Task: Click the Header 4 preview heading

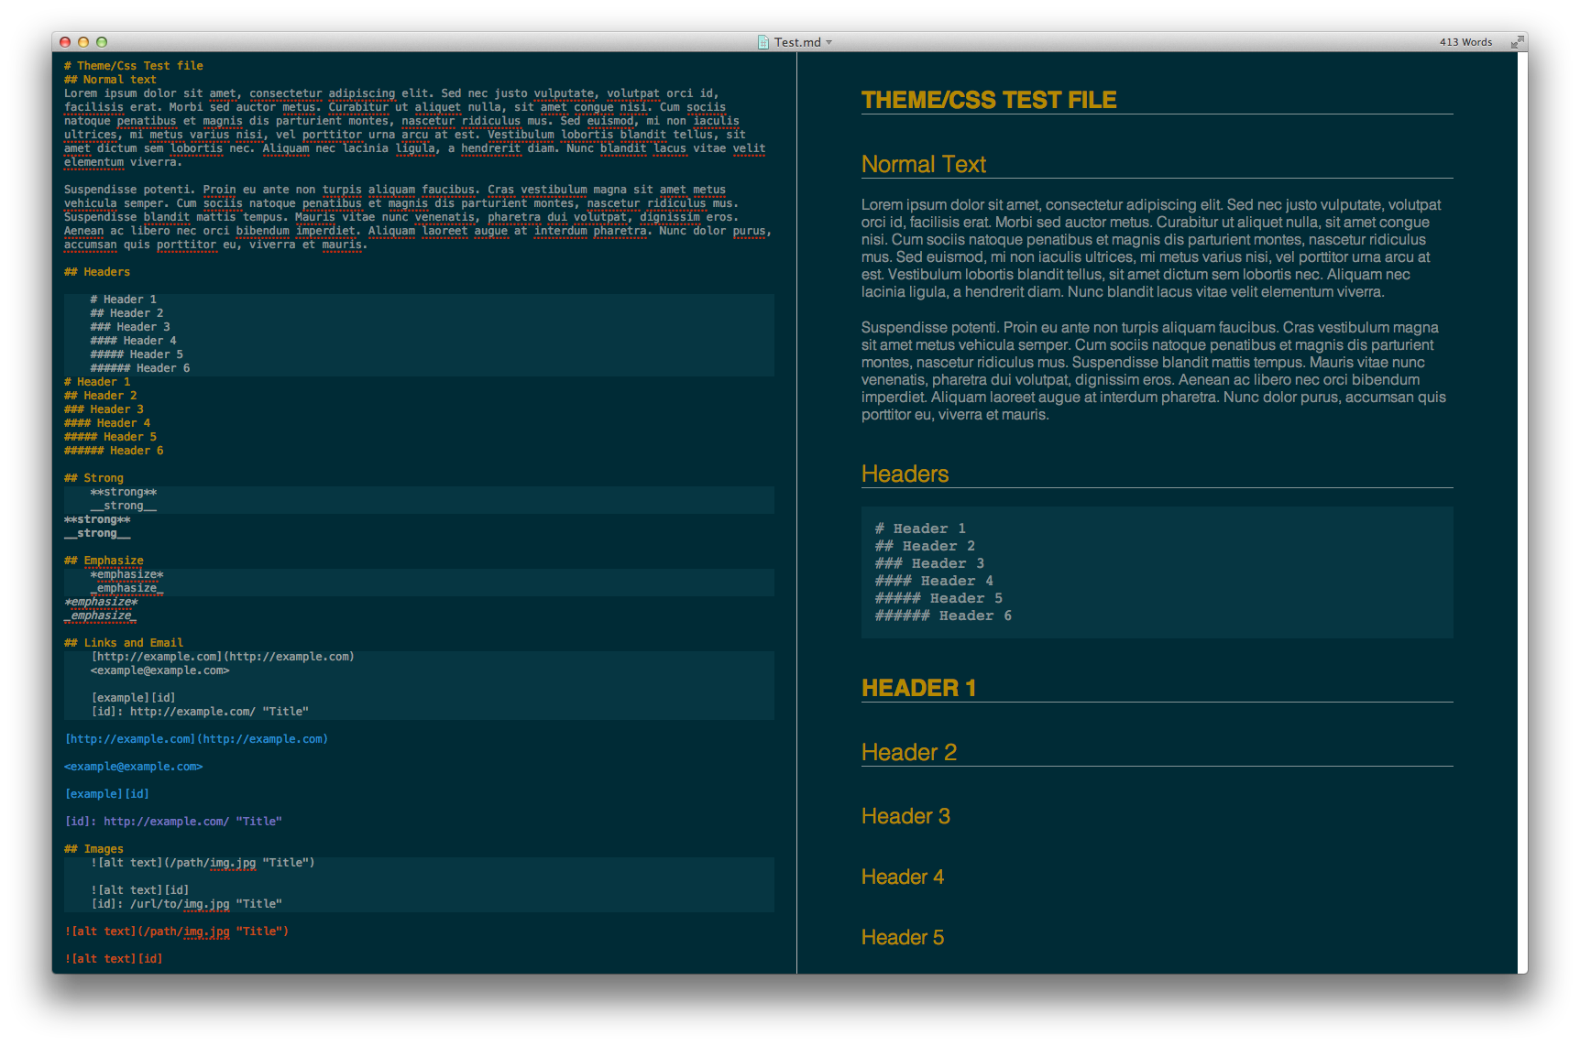Action: pyautogui.click(x=902, y=877)
